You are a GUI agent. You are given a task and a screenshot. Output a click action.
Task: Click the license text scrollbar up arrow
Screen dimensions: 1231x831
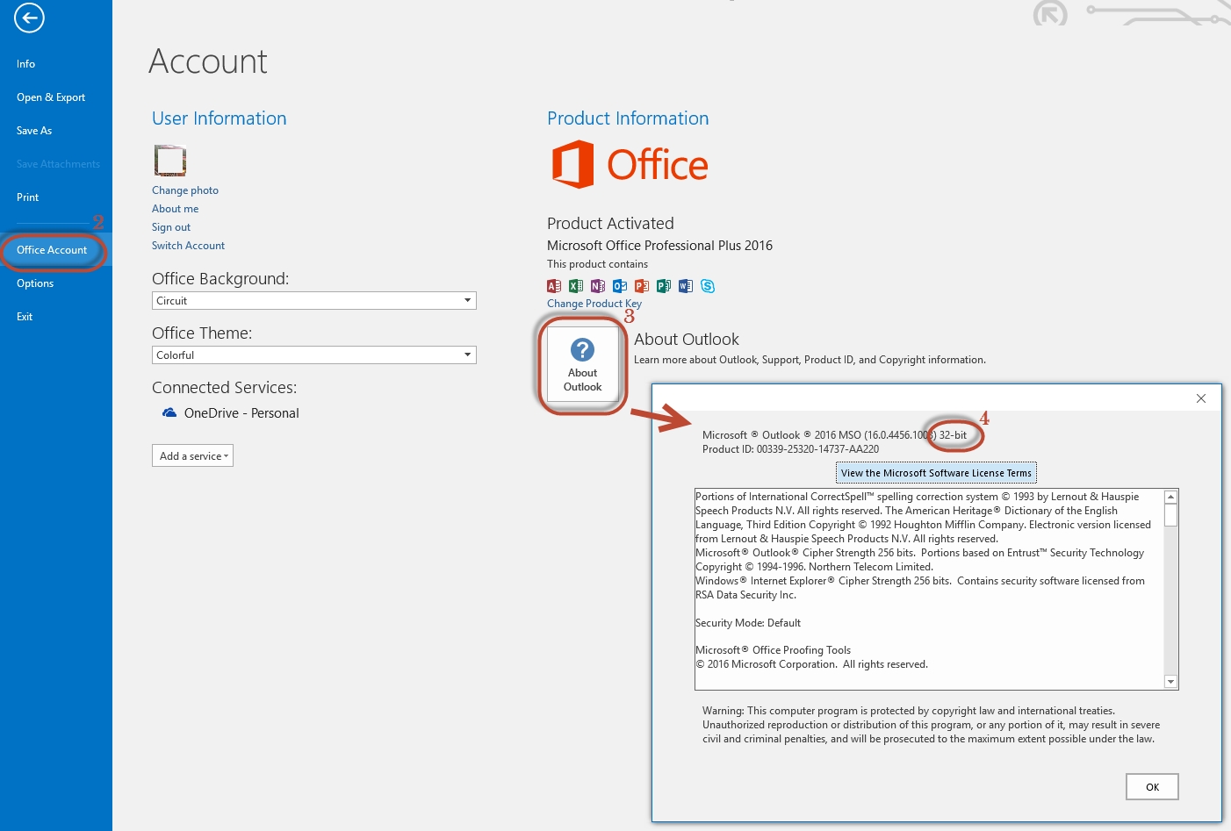1170,497
